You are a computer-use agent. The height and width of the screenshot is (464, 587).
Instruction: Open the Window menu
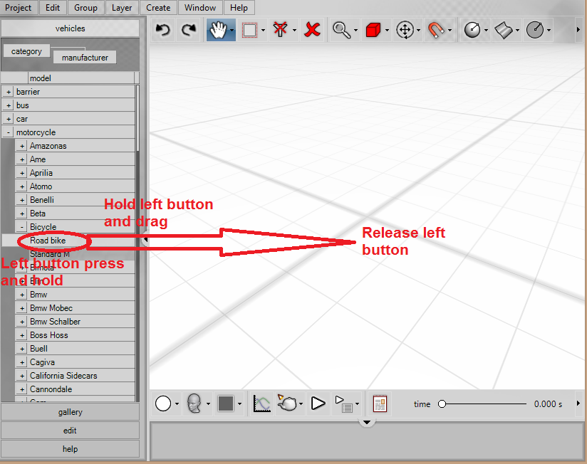point(200,8)
